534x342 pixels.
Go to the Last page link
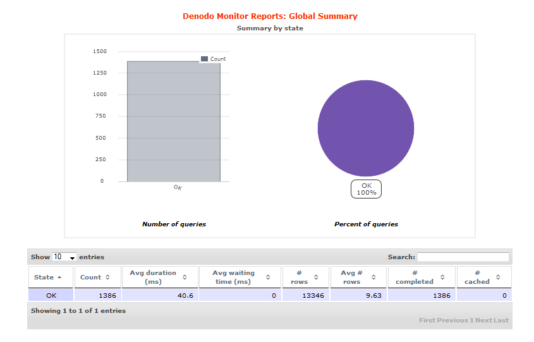coord(501,321)
